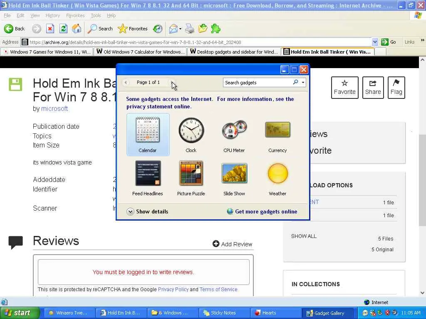The height and width of the screenshot is (319, 426).
Task: Select the CPU Meter gadget
Action: pyautogui.click(x=234, y=135)
